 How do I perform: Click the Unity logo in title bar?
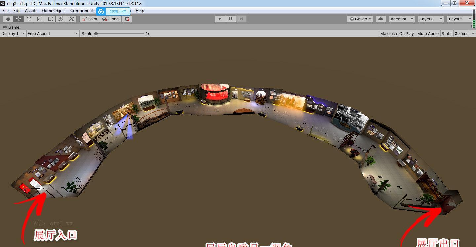[x=3, y=3]
